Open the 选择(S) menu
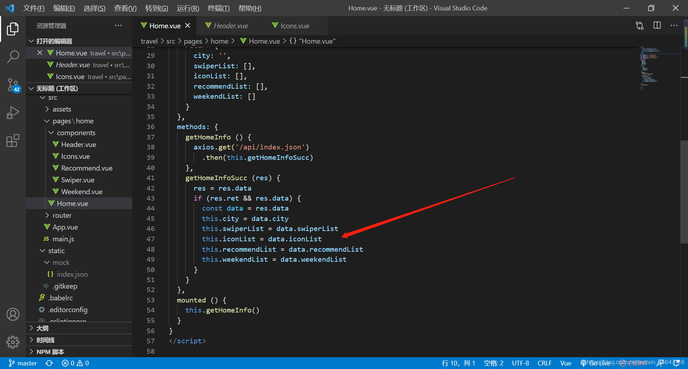The height and width of the screenshot is (369, 688). [94, 8]
